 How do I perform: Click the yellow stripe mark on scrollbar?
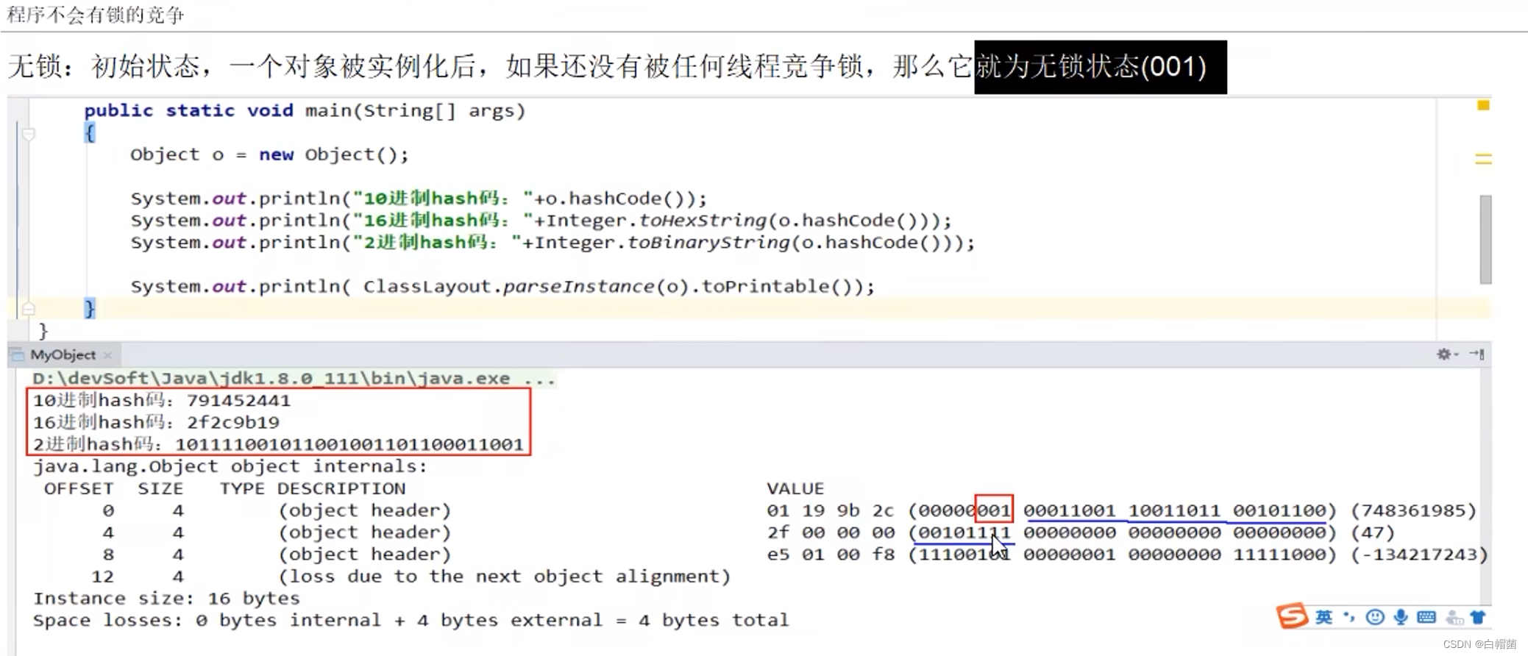1483,158
